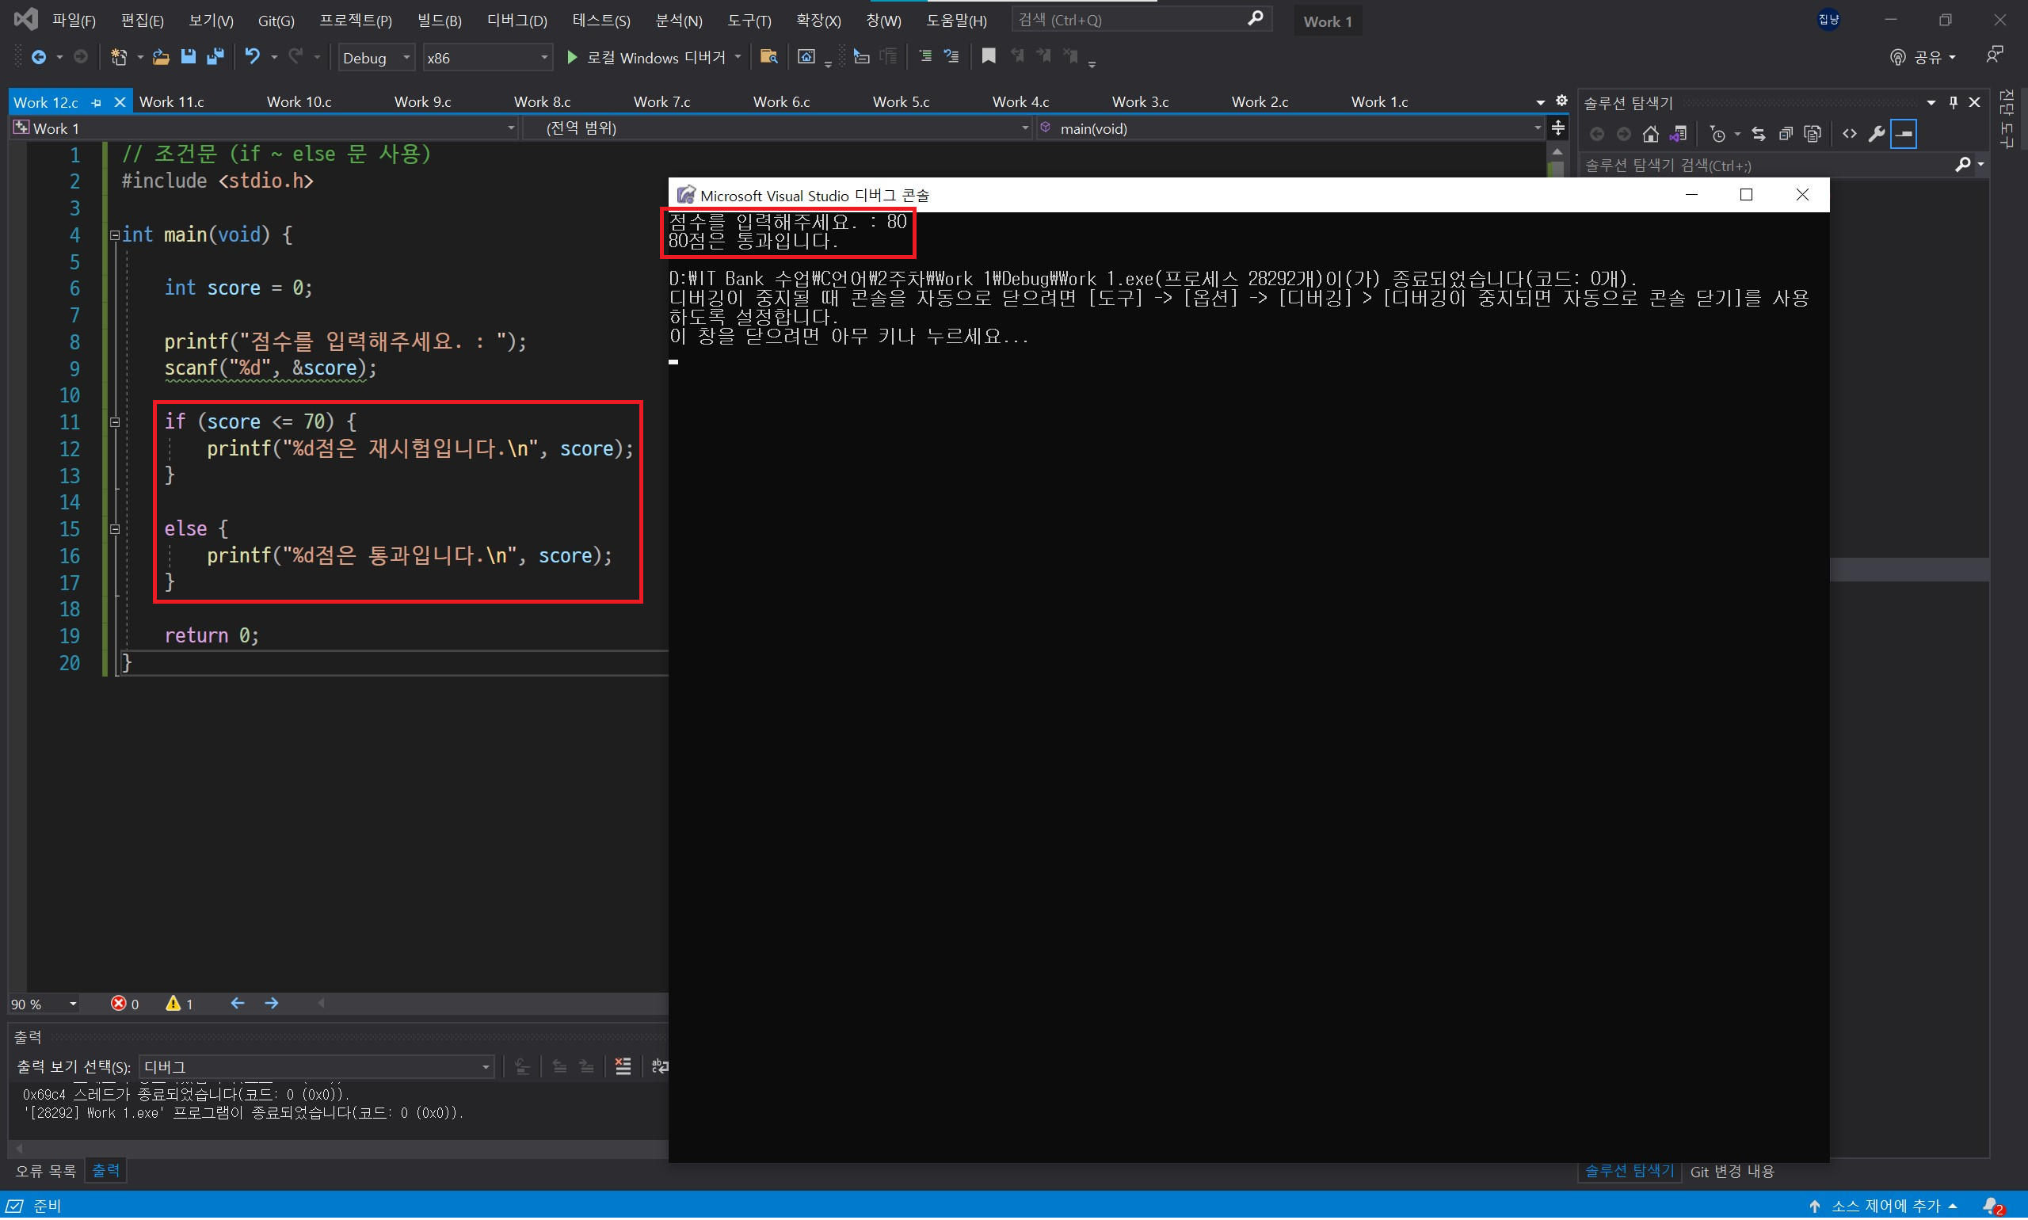Click the warnings count indicator

click(x=179, y=1004)
